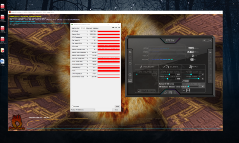This screenshot has width=239, height=143.
Task: Expand the Fan Speed (RPM) sensor dropdown
Action: (87, 43)
